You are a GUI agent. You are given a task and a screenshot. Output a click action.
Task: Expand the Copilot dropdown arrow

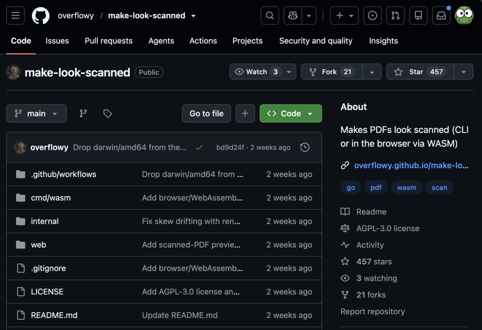[309, 15]
